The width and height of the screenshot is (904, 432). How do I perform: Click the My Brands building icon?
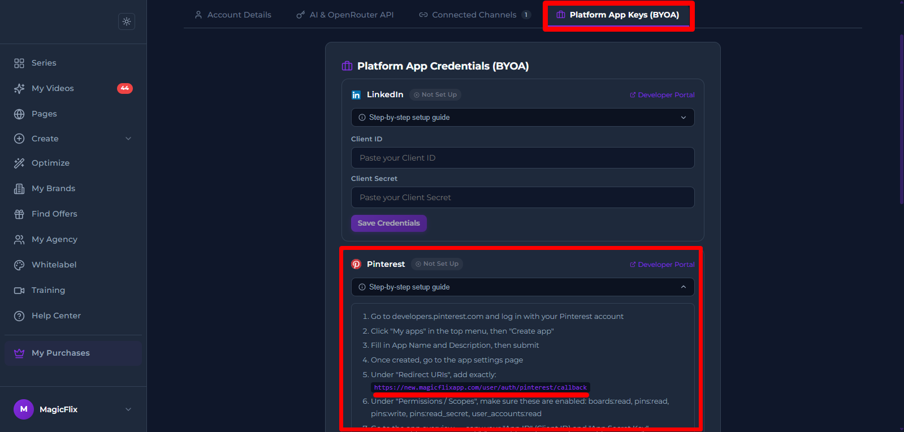pos(19,188)
